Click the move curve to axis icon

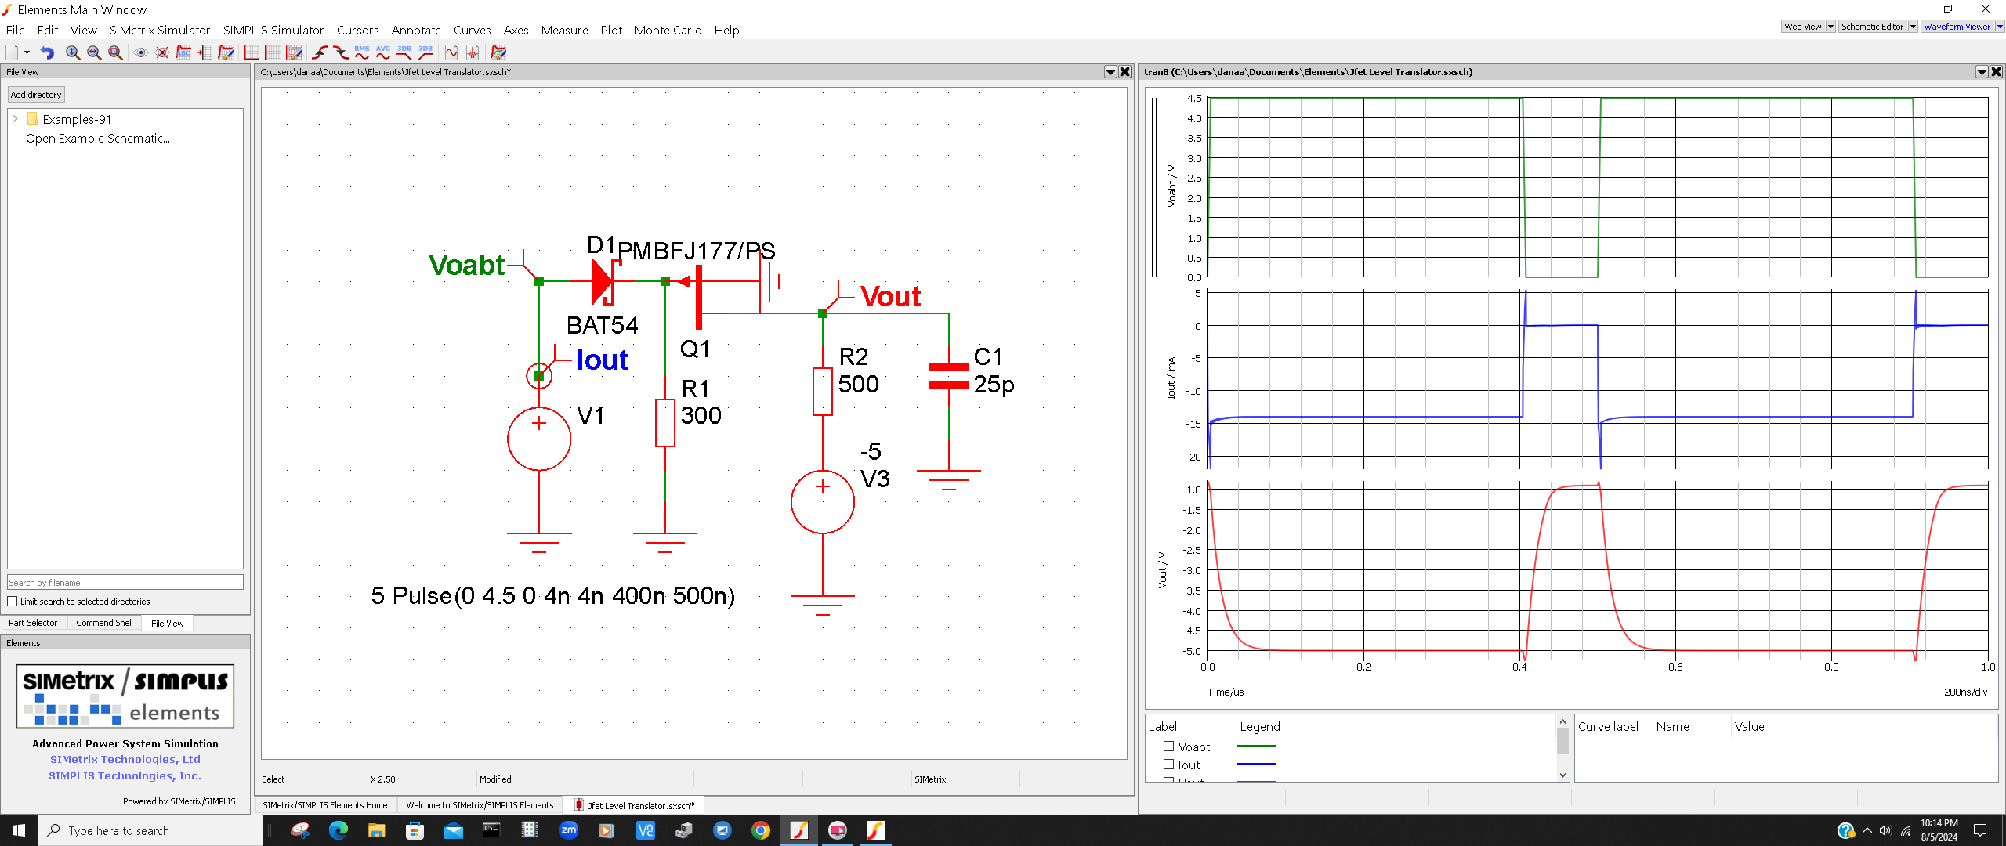coord(205,52)
